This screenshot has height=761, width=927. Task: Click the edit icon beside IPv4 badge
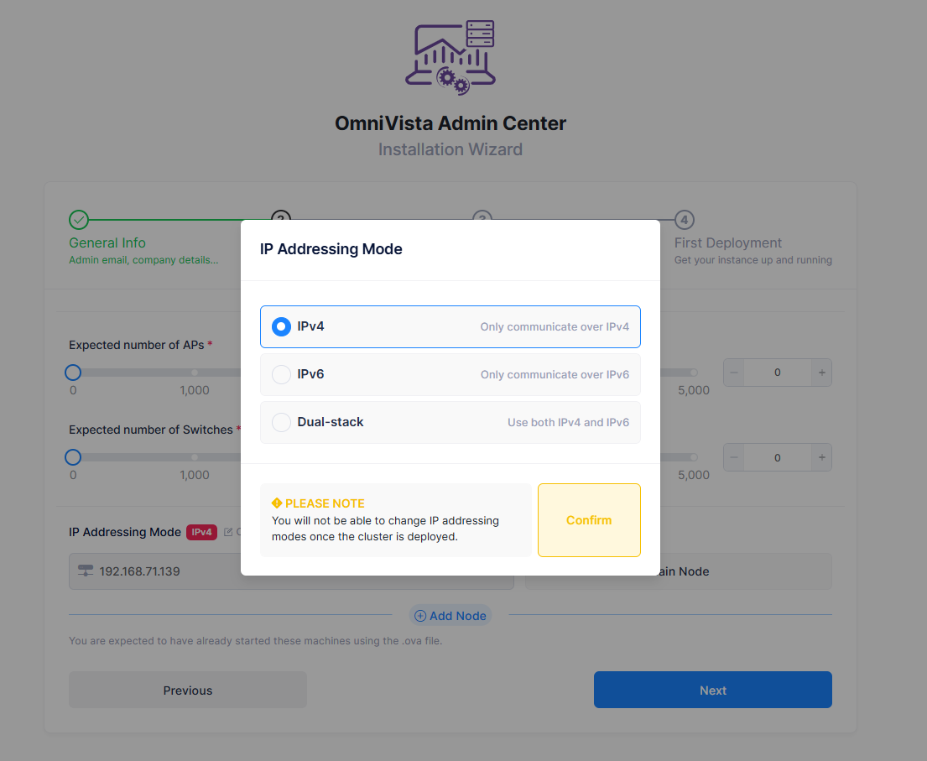pyautogui.click(x=228, y=532)
